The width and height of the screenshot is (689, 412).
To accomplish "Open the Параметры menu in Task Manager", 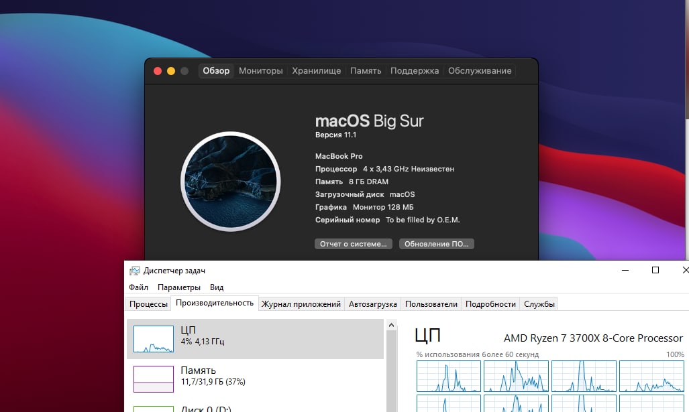I will (x=179, y=287).
